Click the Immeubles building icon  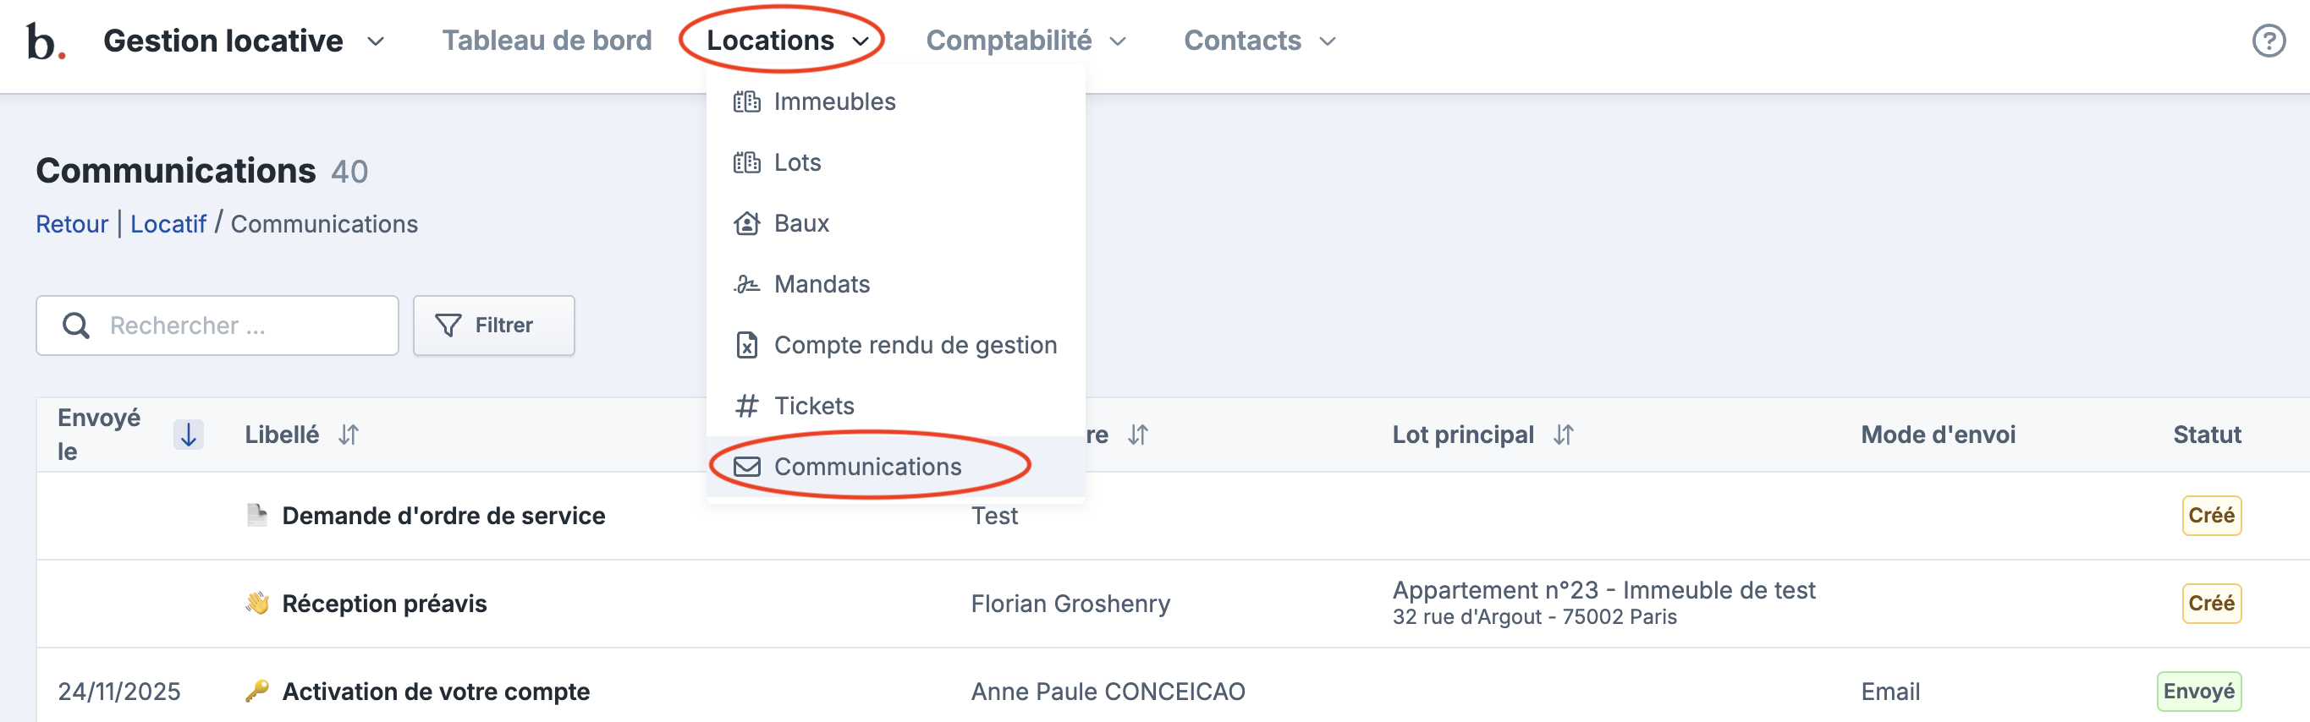tap(746, 101)
